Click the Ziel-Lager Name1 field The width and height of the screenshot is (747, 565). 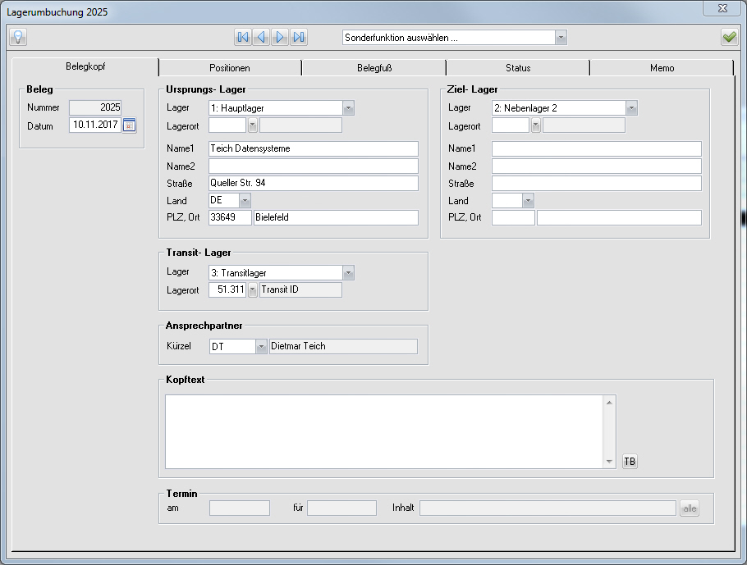pos(597,148)
